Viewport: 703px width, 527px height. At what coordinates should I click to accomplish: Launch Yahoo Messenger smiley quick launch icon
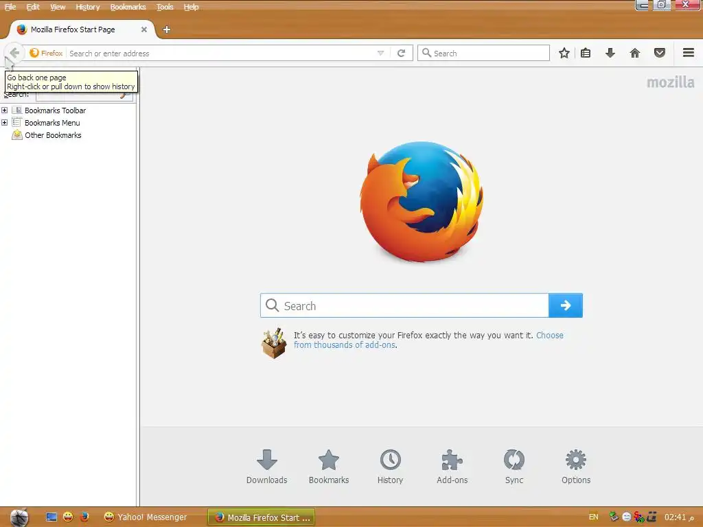68,517
